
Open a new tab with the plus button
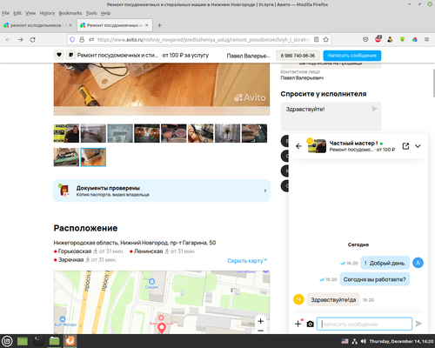[159, 25]
